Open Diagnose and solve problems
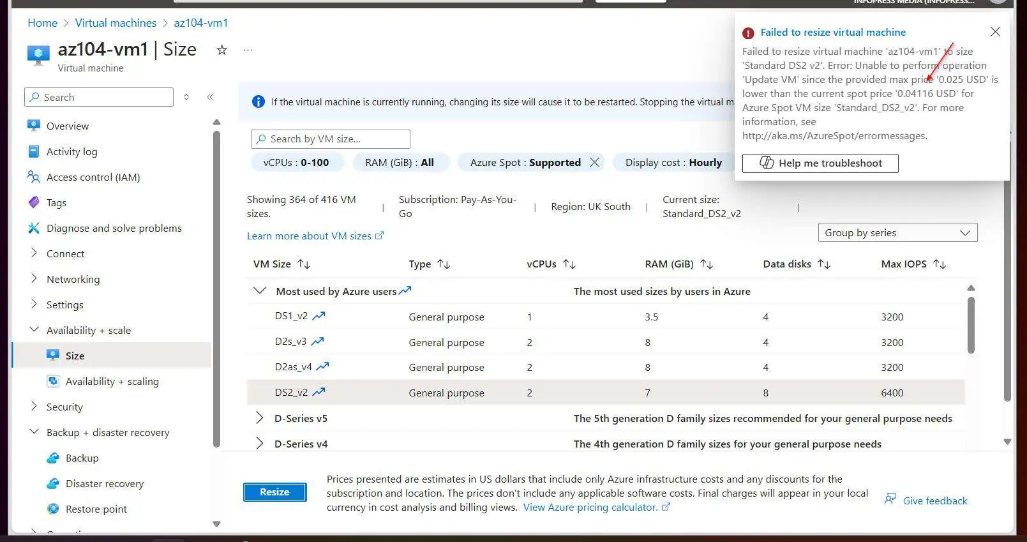Screen dimensions: 1027x542 click(x=114, y=228)
